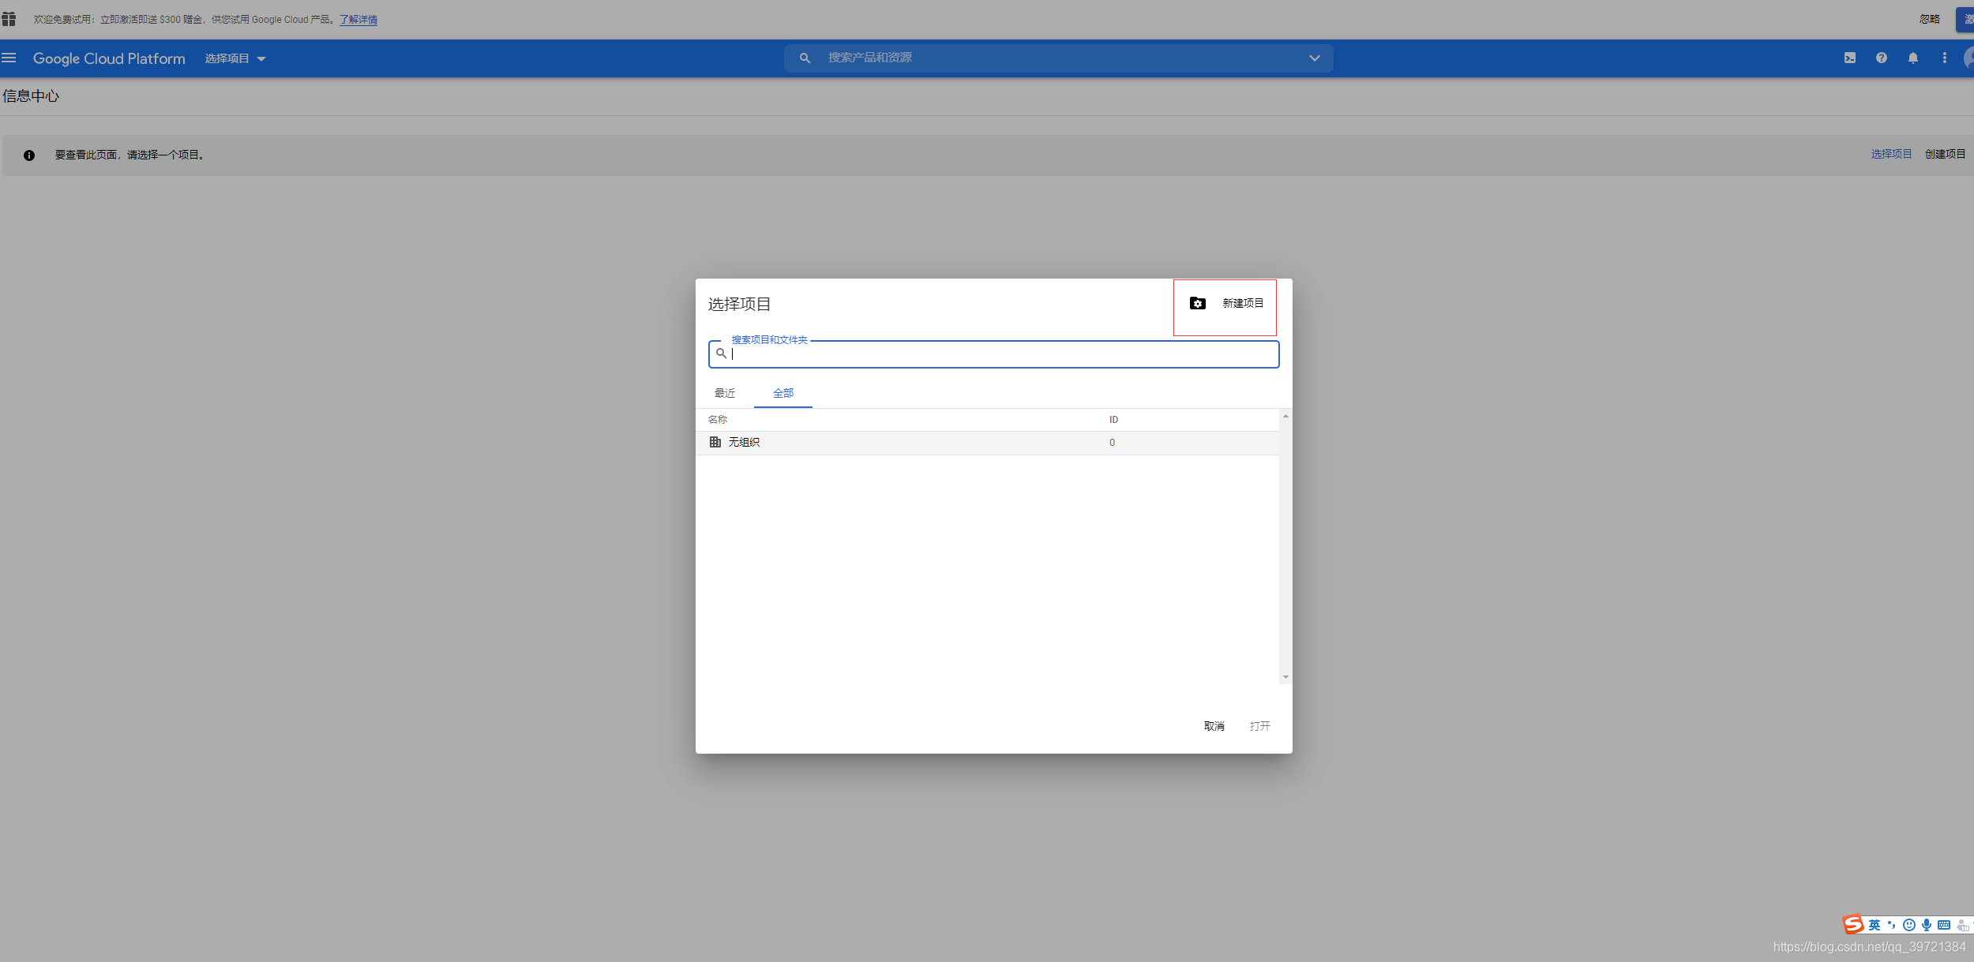This screenshot has width=1974, height=962.
Task: Click the 取消 cancel button
Action: (1214, 726)
